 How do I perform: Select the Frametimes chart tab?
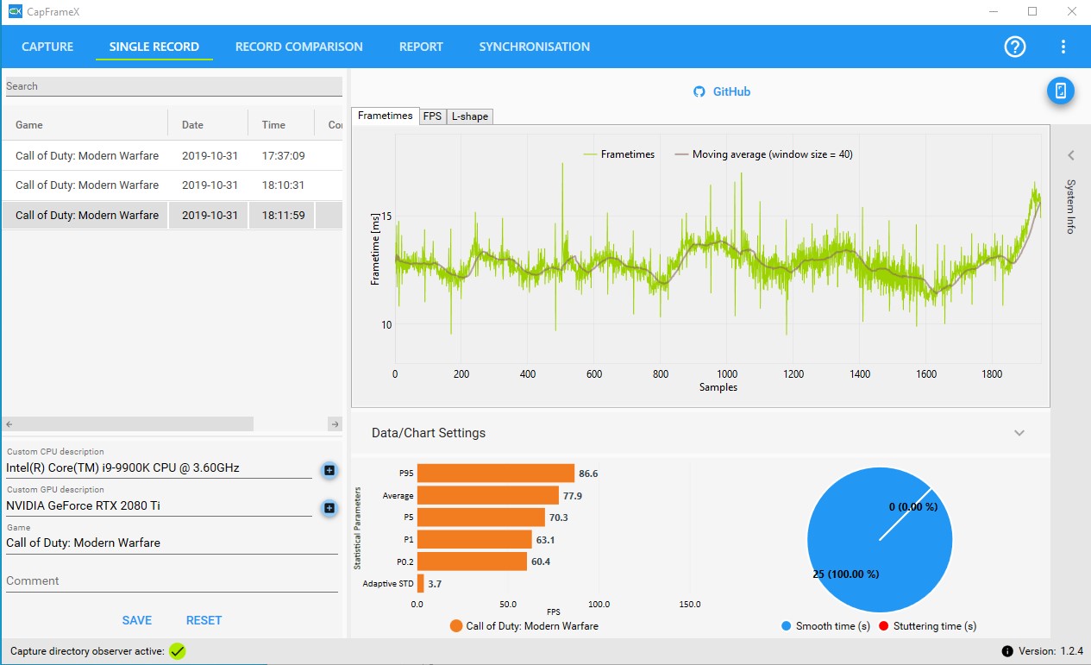point(386,116)
